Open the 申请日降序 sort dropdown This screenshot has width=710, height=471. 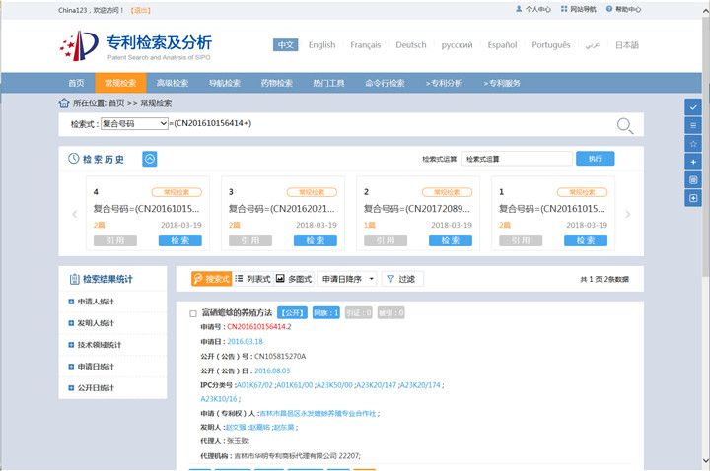tap(347, 279)
